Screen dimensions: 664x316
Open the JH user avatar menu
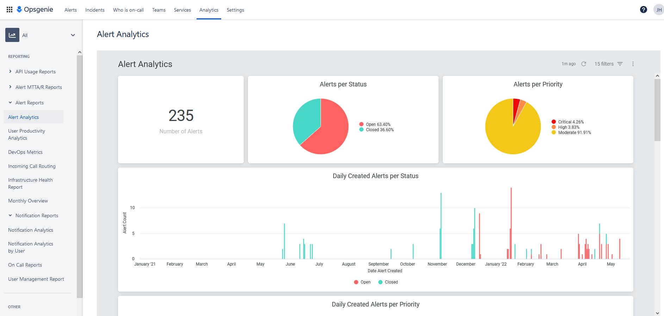(x=658, y=10)
